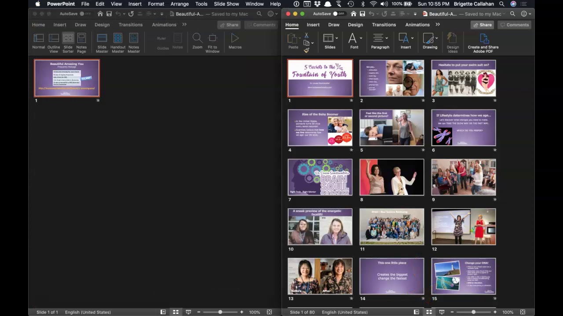Select Slide Sorter view in left window
The image size is (563, 316).
pyautogui.click(x=68, y=43)
